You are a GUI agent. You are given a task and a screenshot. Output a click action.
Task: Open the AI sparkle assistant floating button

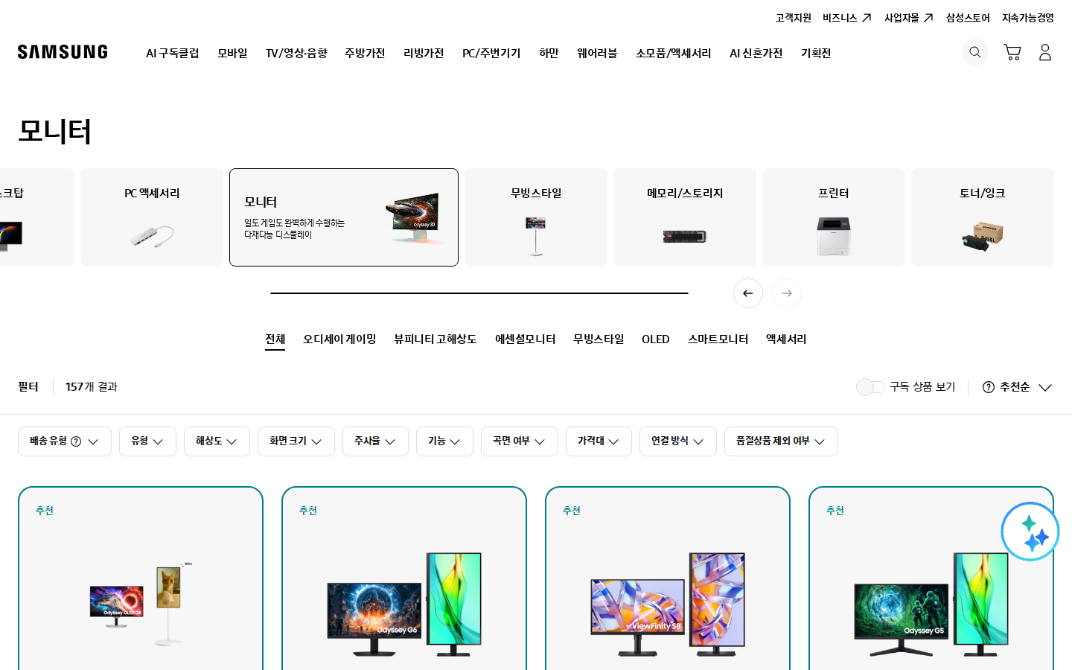(1030, 532)
